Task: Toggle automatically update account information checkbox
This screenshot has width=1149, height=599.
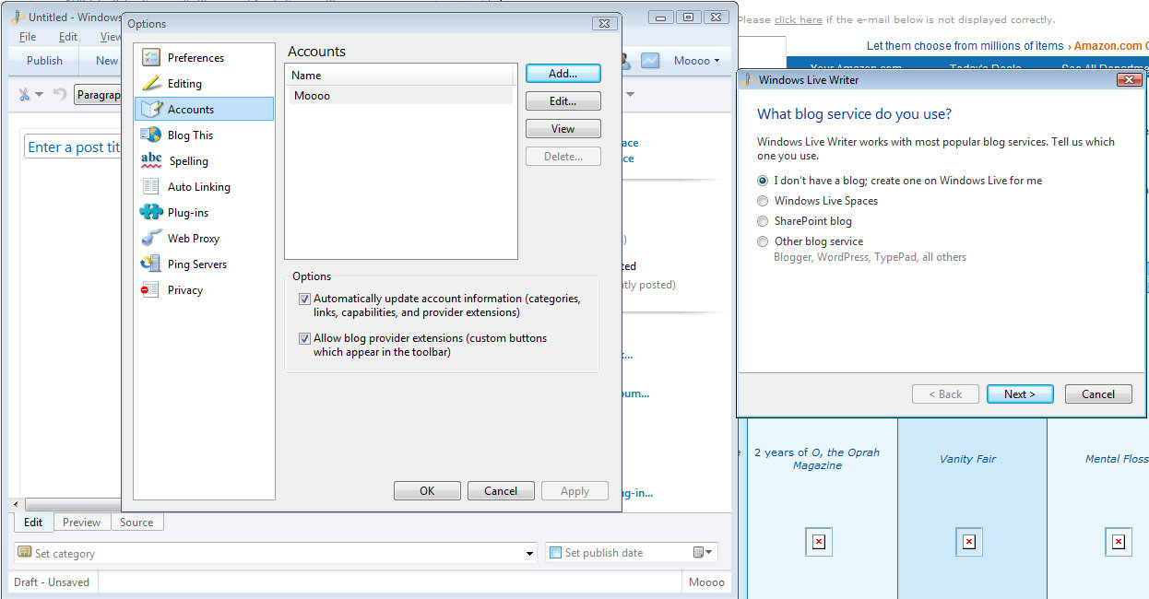Action: (304, 299)
